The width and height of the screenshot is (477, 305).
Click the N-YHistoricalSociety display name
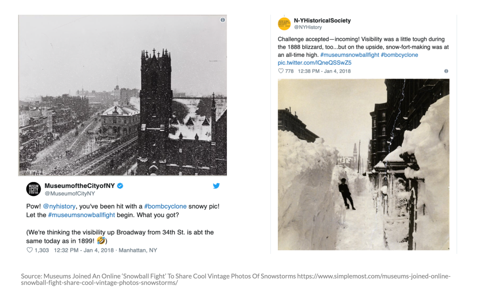322,21
